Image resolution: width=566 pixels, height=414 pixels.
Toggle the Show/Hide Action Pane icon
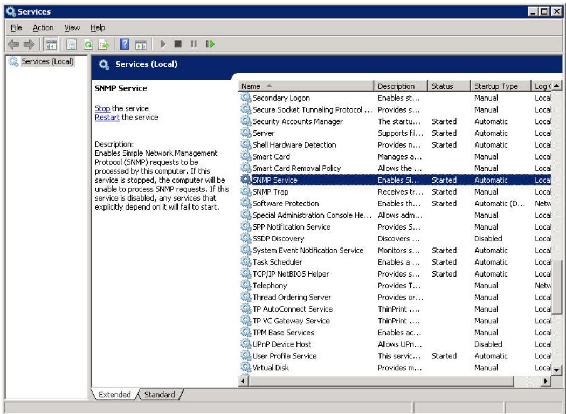point(141,44)
